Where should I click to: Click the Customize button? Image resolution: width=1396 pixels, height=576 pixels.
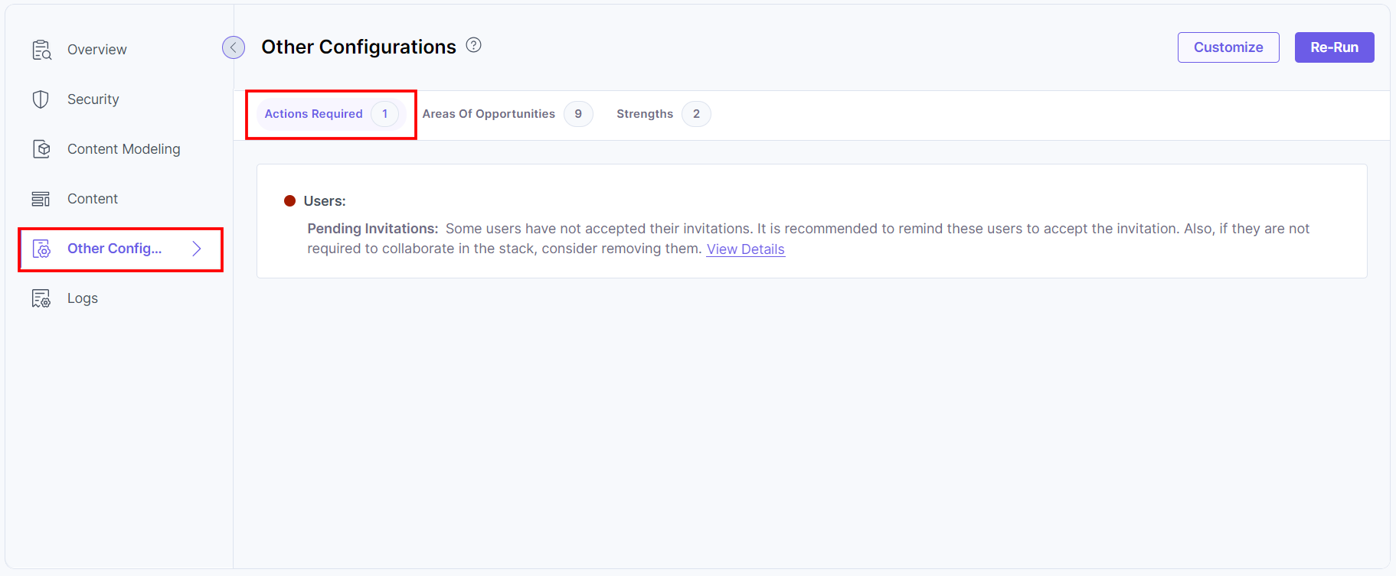(x=1228, y=47)
